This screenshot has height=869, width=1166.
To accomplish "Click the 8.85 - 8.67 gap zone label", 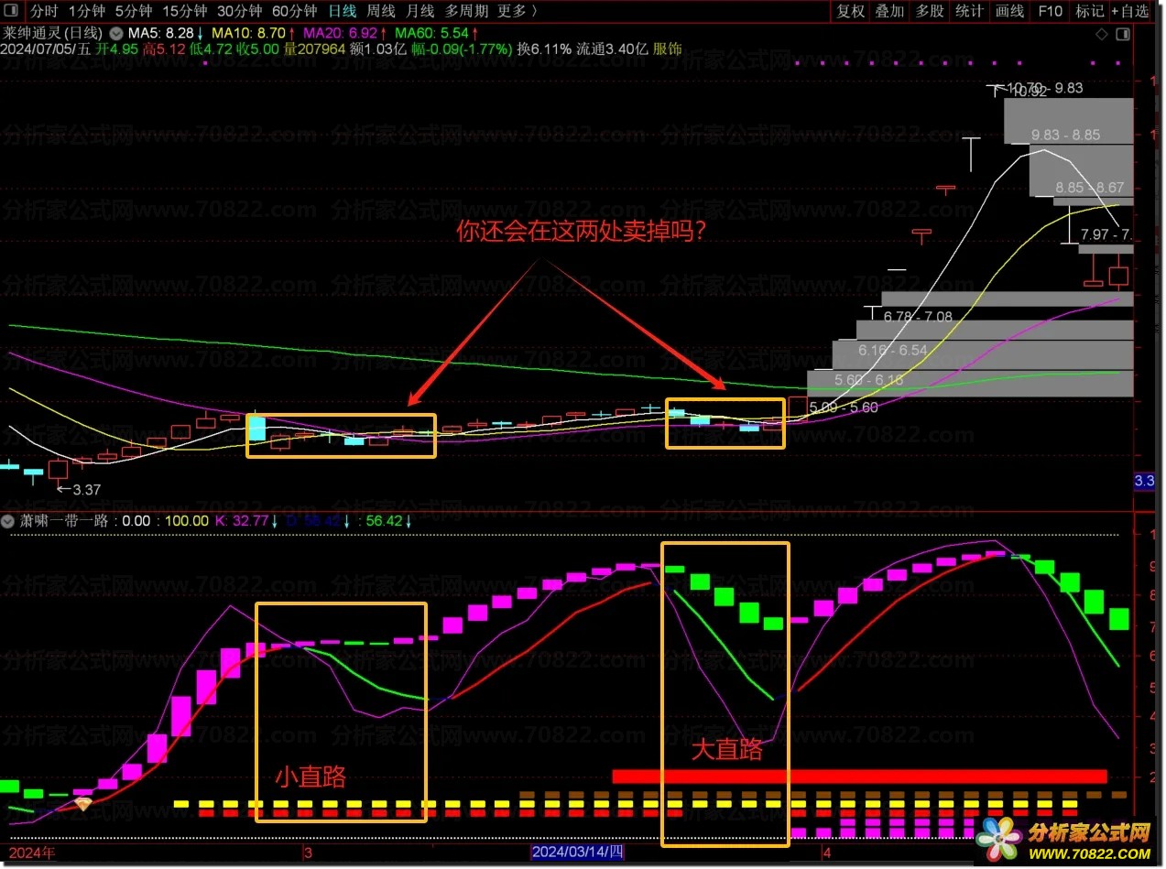I will [1089, 188].
